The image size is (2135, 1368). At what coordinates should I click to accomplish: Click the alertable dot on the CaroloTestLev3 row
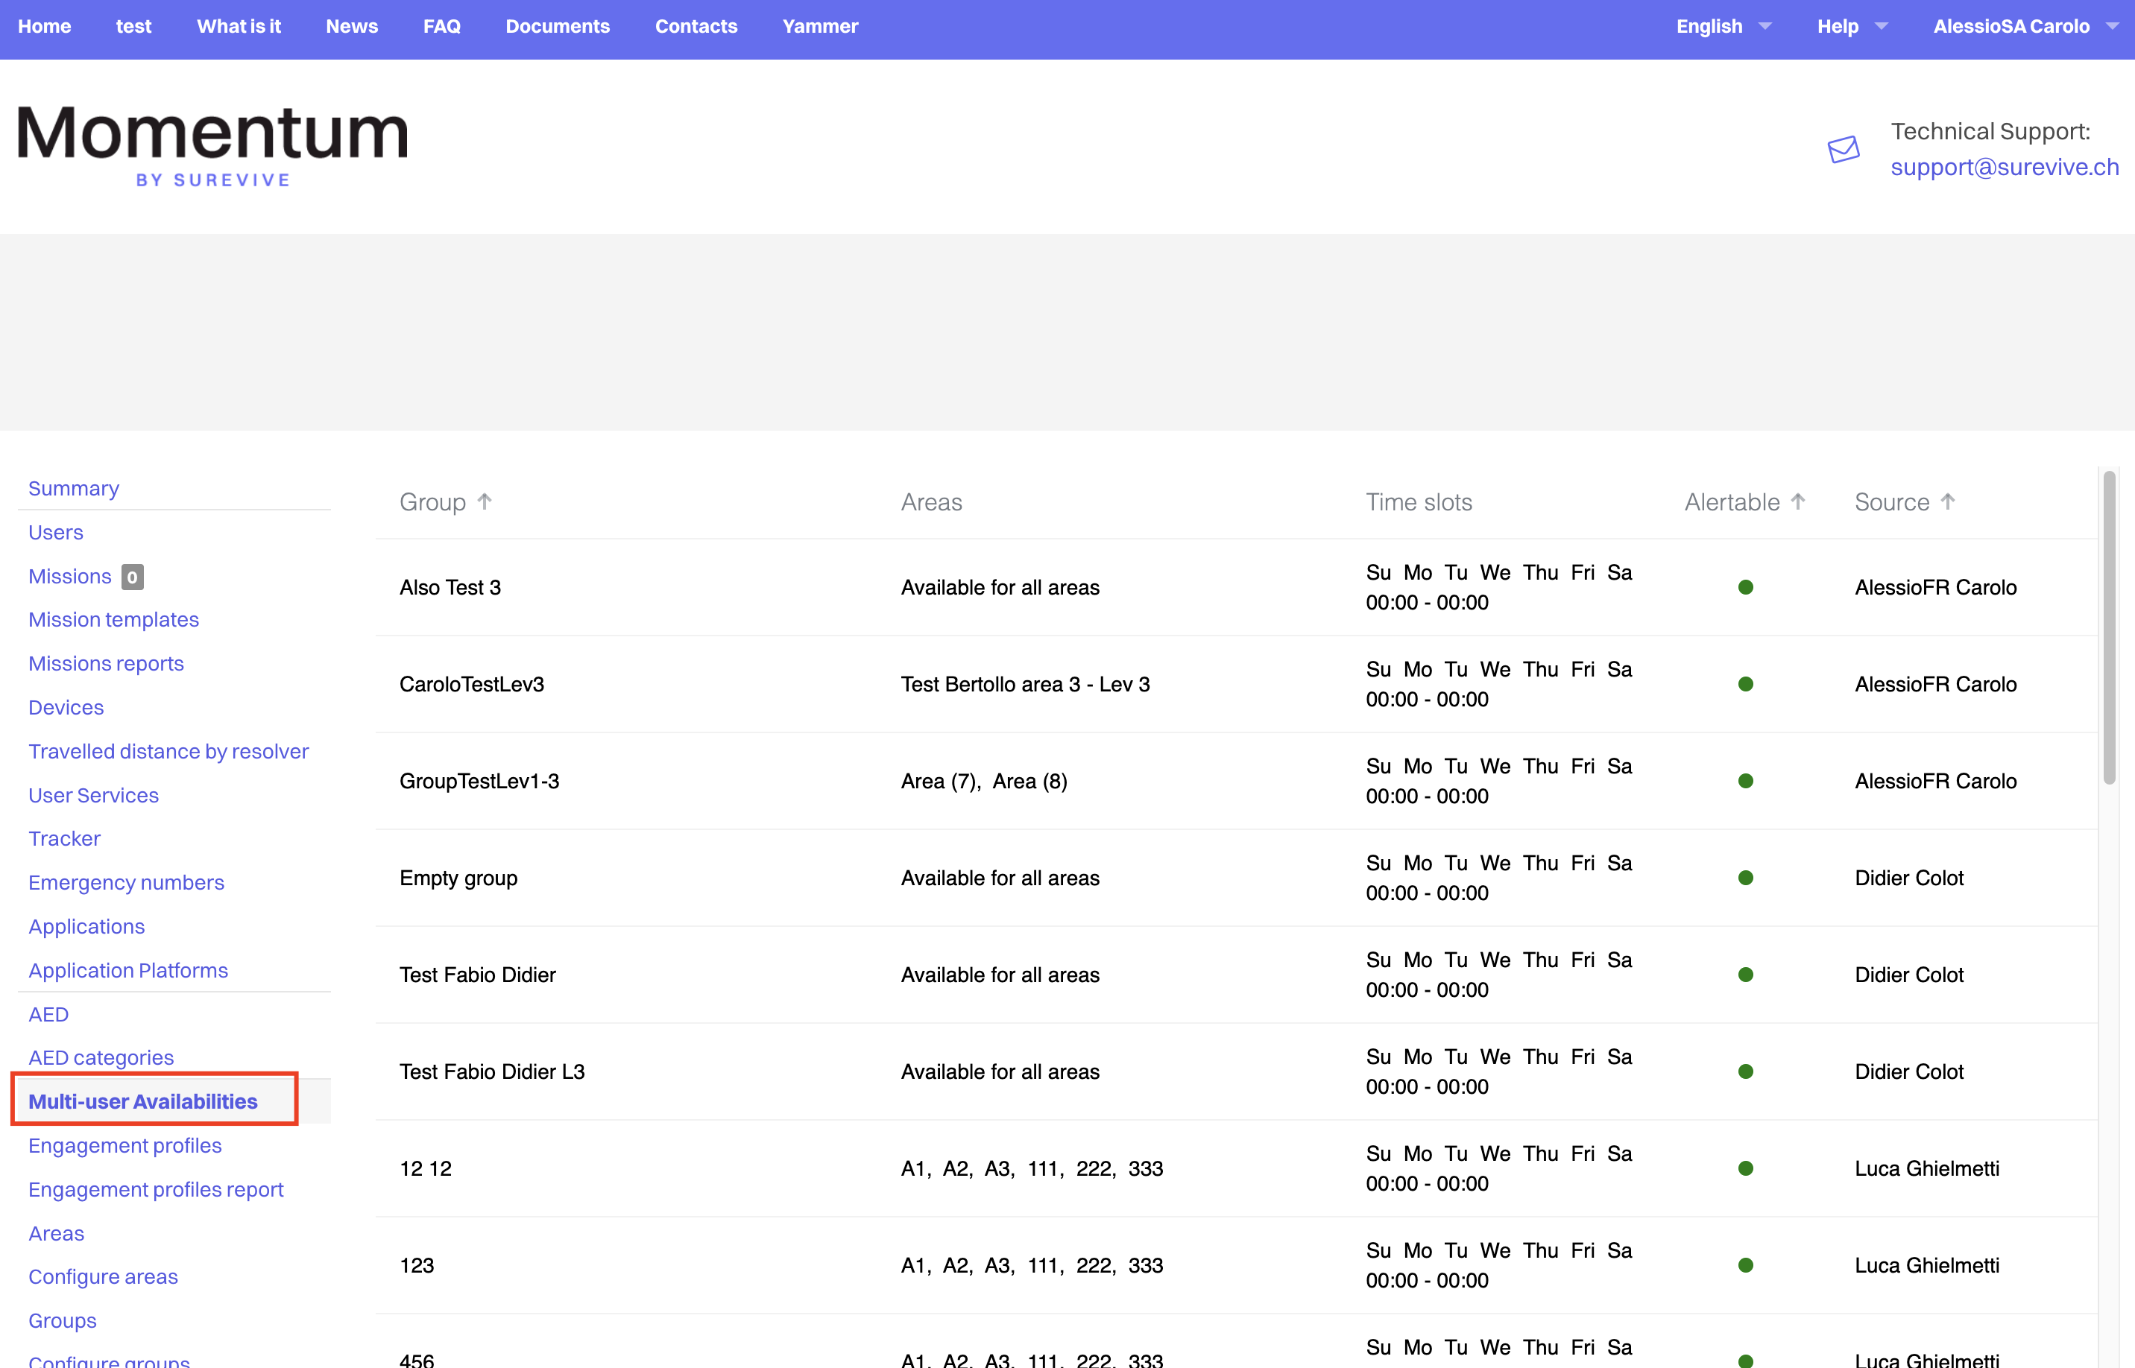pos(1747,684)
